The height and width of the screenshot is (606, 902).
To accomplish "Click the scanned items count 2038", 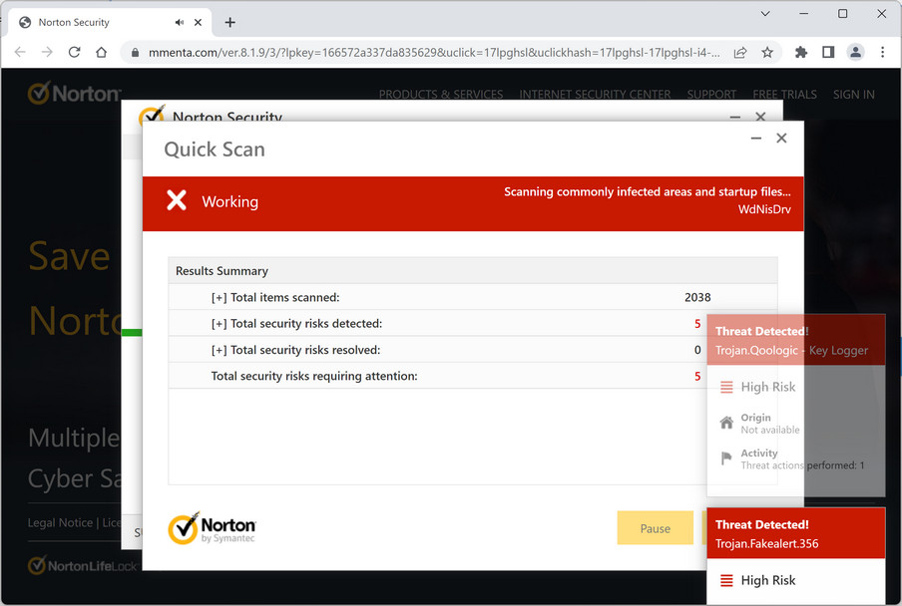I will [x=697, y=297].
